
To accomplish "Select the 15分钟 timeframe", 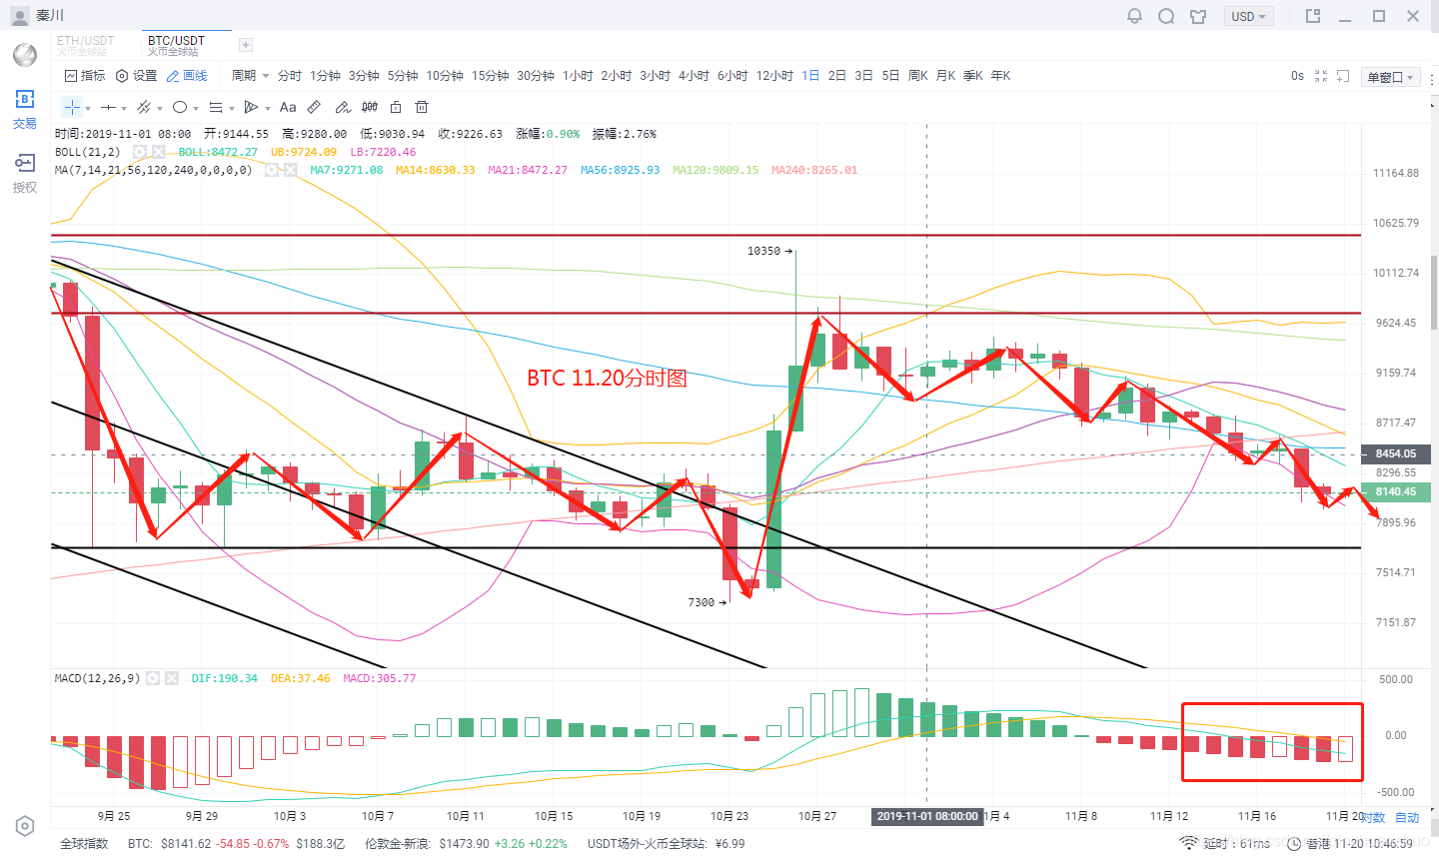I will [491, 76].
